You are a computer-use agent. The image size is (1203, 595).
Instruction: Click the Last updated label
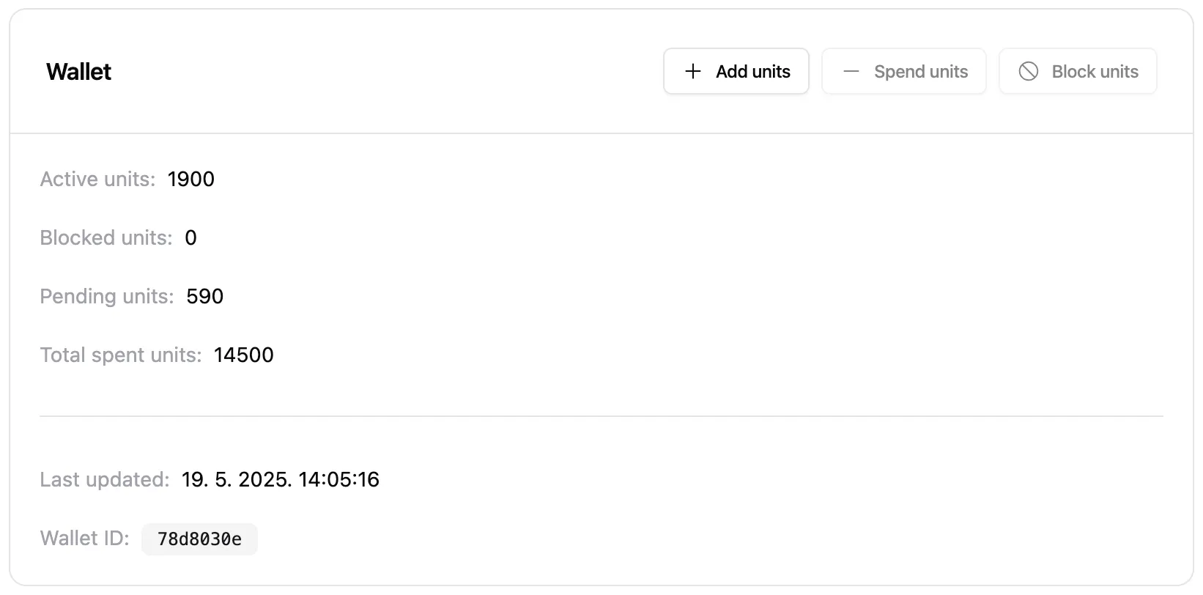[104, 480]
